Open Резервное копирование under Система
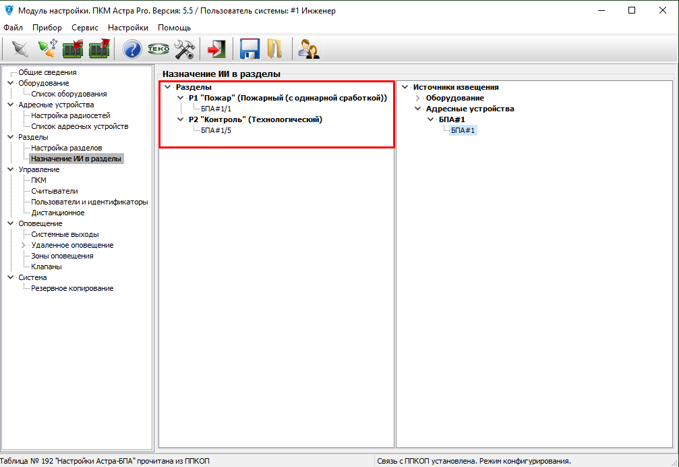679x467 pixels. (72, 288)
